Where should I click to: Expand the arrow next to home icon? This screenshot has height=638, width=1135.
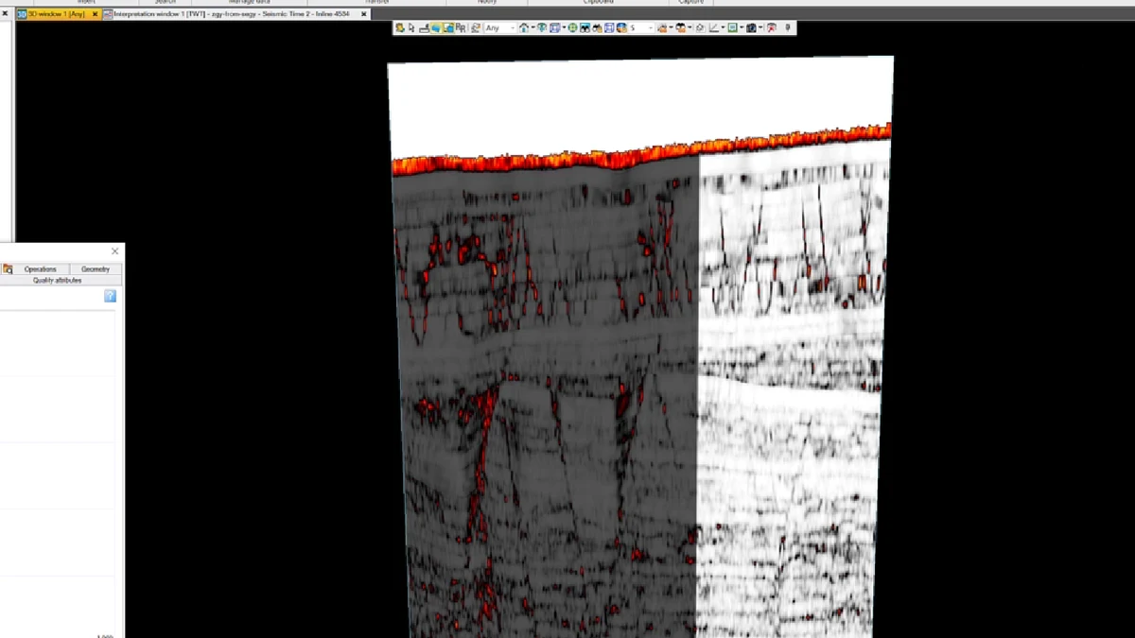click(x=533, y=28)
